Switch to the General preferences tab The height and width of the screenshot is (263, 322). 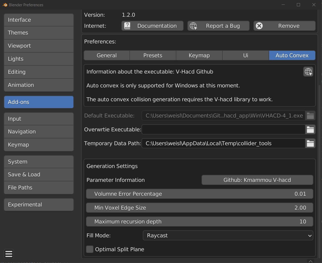pyautogui.click(x=107, y=55)
